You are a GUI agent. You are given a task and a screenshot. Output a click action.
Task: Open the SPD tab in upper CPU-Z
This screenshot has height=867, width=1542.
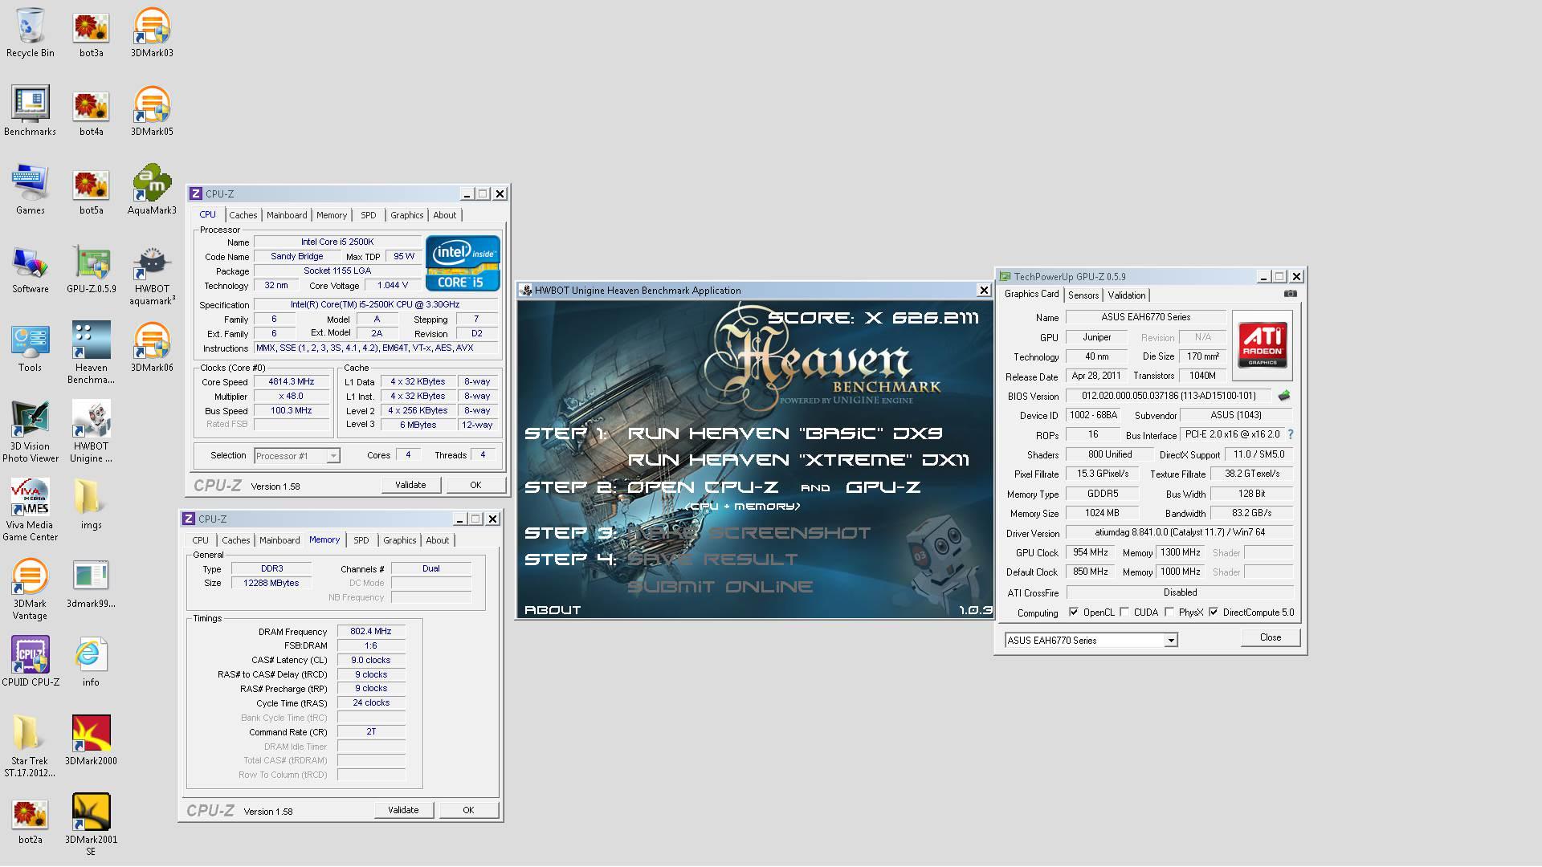pyautogui.click(x=368, y=215)
